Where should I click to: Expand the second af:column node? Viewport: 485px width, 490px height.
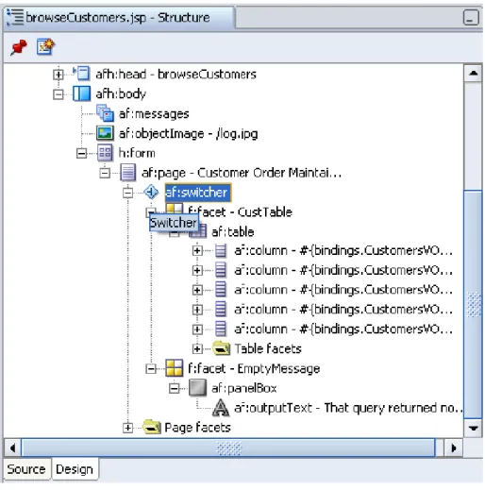pos(197,270)
